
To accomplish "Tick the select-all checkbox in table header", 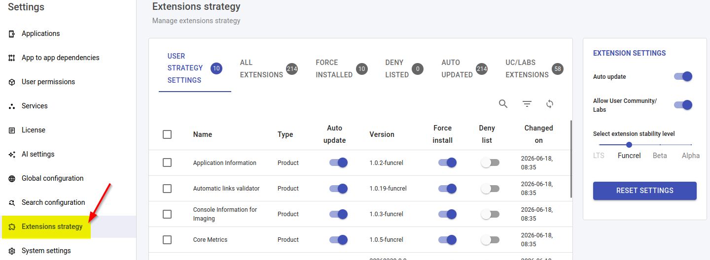I will [167, 134].
